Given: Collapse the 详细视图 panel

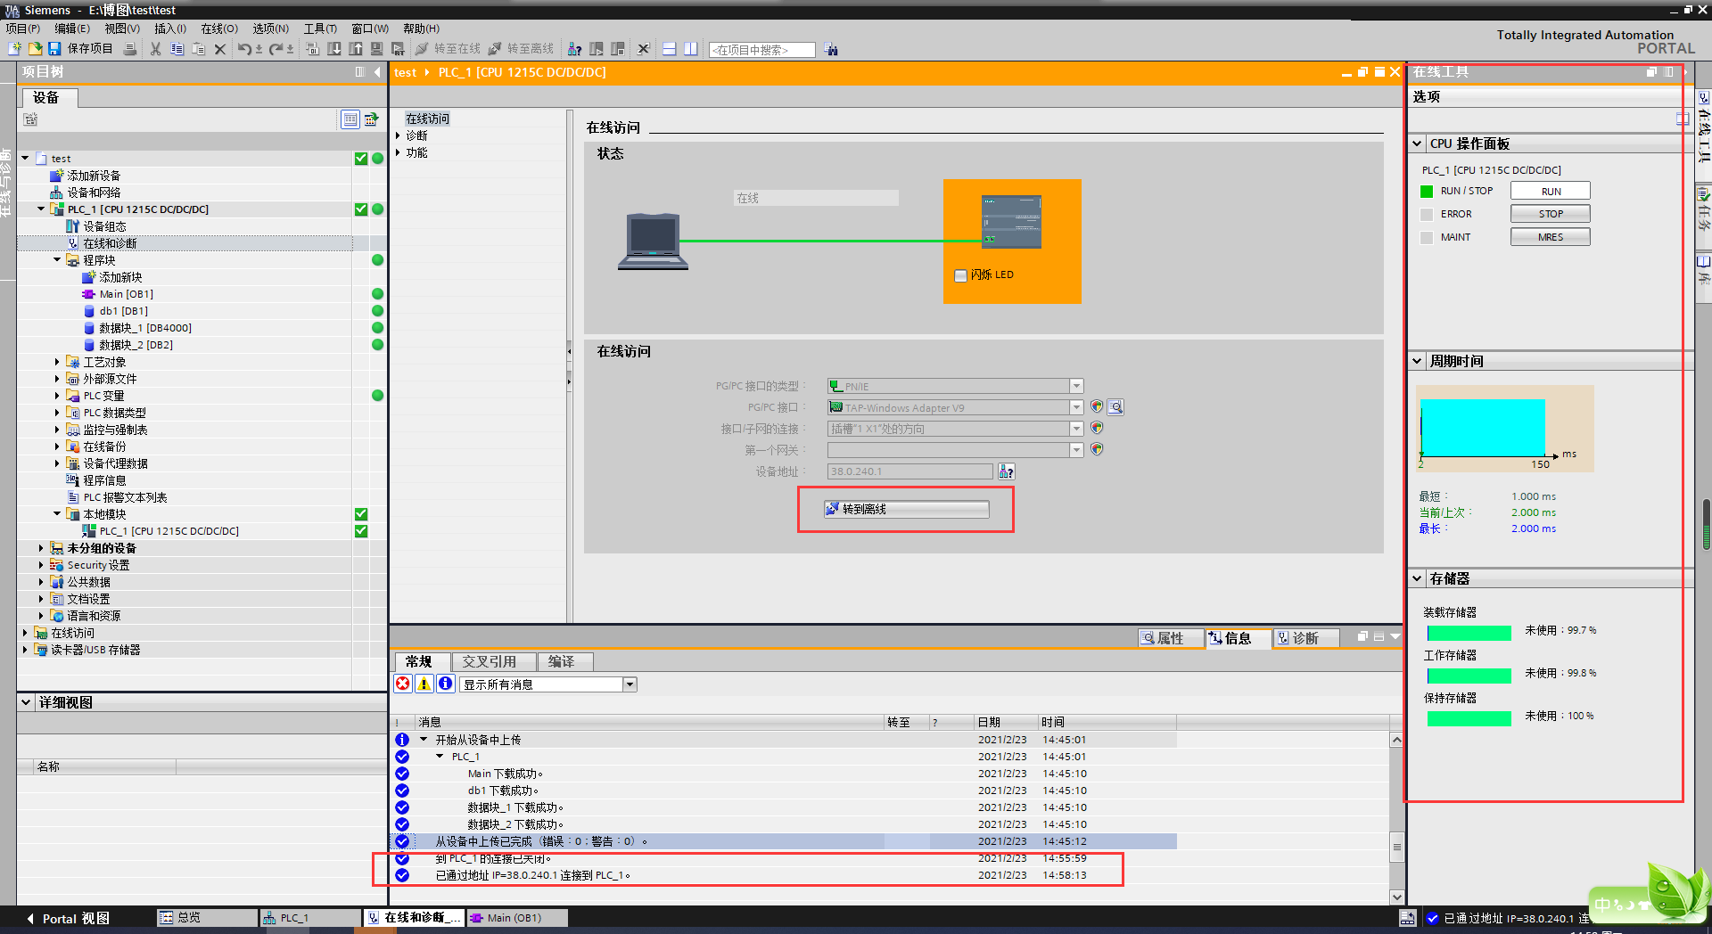Looking at the screenshot, I should click(27, 702).
